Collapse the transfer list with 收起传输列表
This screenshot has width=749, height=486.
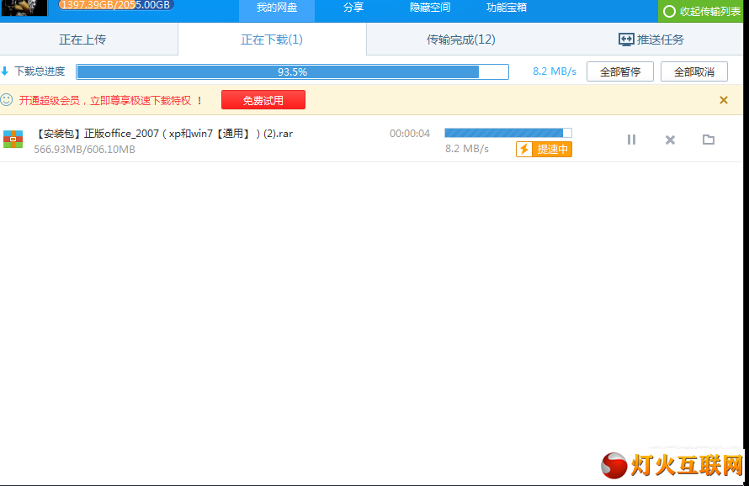[x=702, y=11]
